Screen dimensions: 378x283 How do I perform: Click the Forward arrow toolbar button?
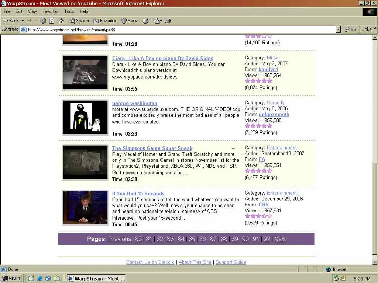(x=30, y=21)
